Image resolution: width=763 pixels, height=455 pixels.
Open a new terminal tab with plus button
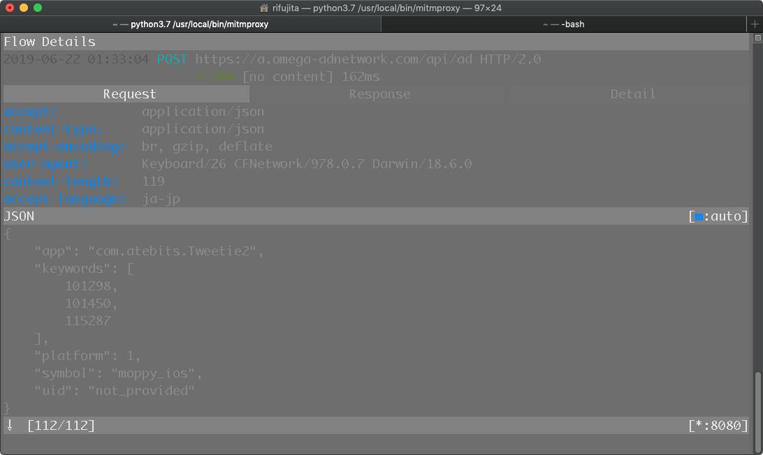pos(755,24)
